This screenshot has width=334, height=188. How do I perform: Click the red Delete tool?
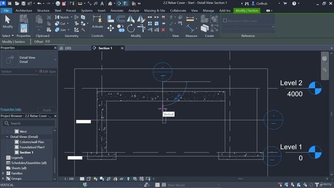(163, 30)
